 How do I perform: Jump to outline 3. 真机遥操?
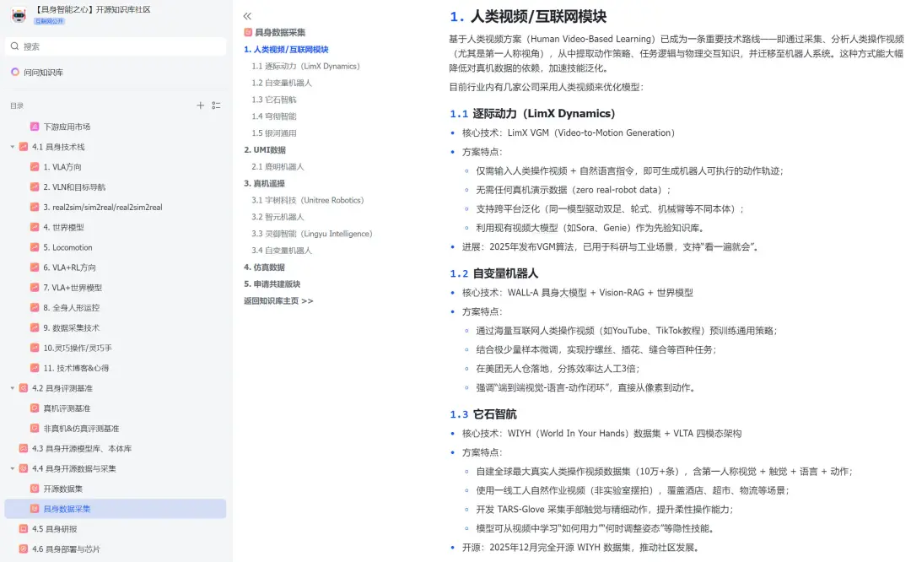click(264, 184)
